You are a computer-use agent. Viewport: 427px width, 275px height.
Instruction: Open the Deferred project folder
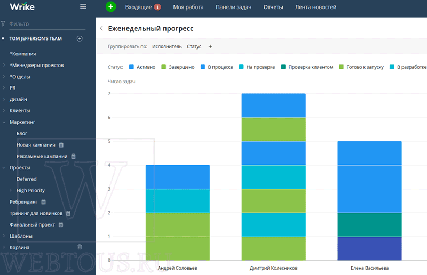click(x=26, y=179)
